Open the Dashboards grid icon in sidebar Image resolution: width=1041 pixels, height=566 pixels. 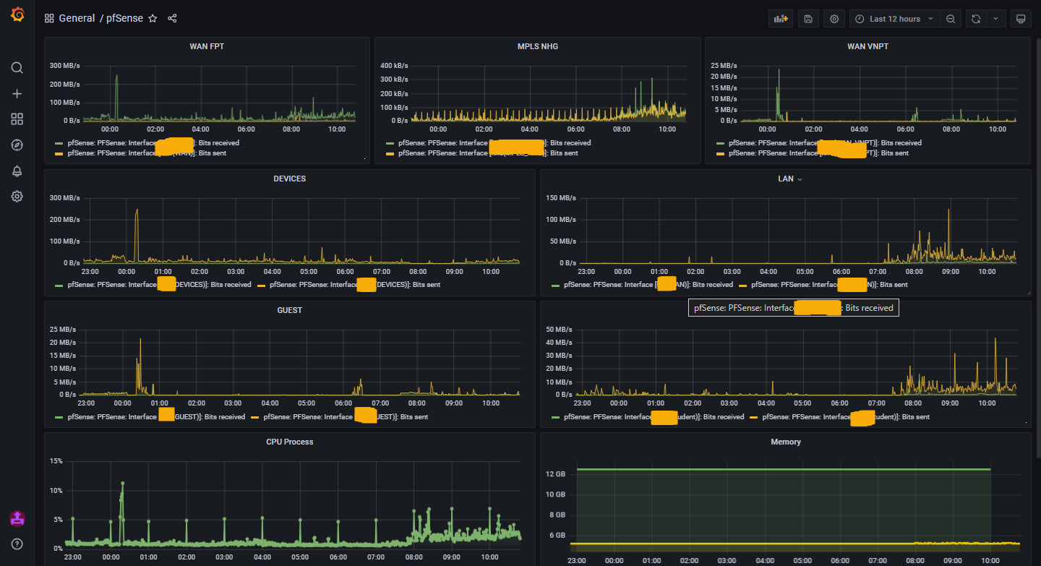click(17, 119)
